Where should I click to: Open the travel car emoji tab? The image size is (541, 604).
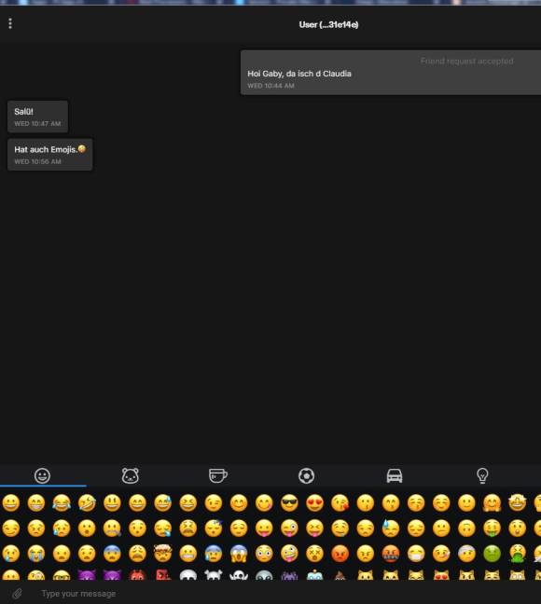(x=395, y=475)
